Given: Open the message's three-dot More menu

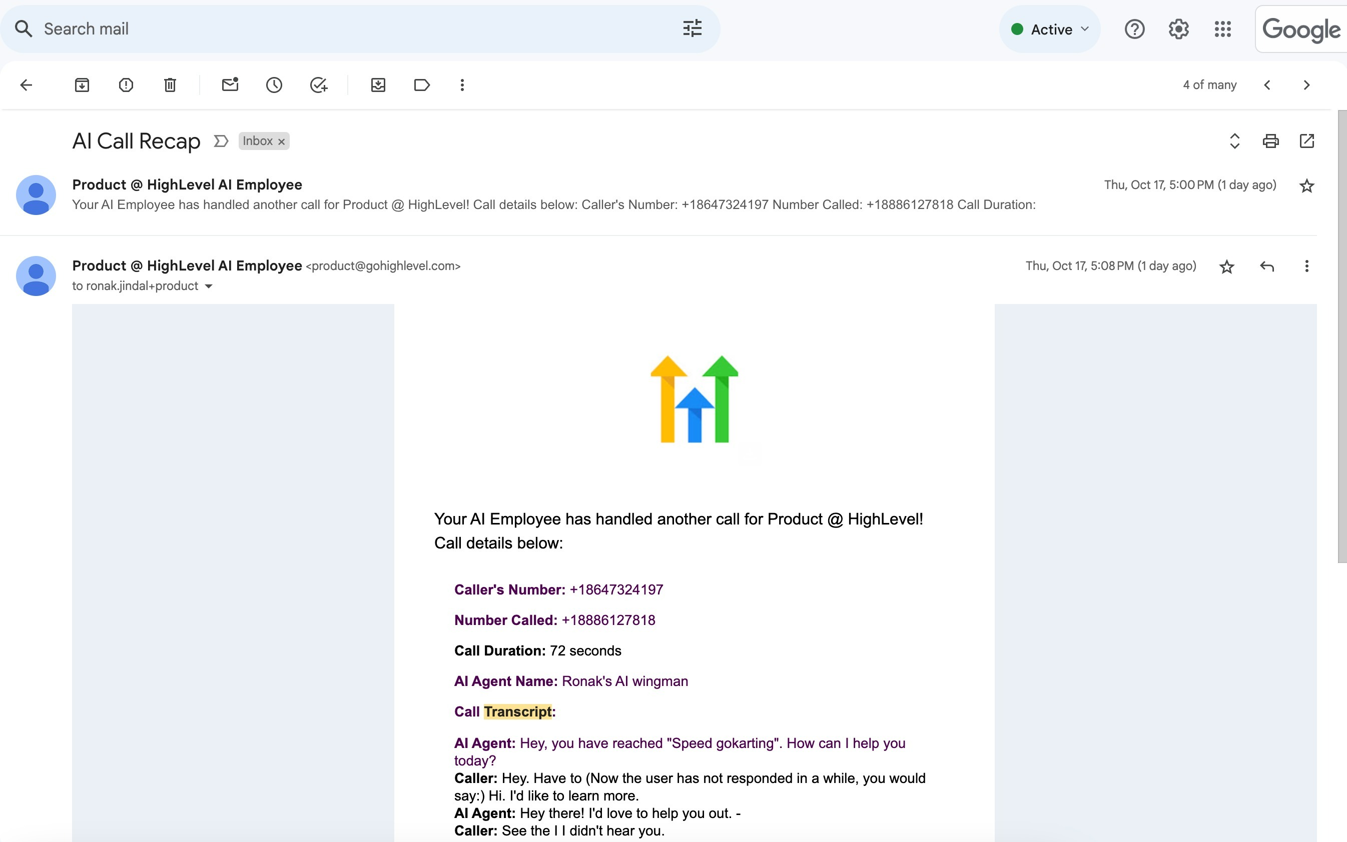Looking at the screenshot, I should coord(1306,266).
